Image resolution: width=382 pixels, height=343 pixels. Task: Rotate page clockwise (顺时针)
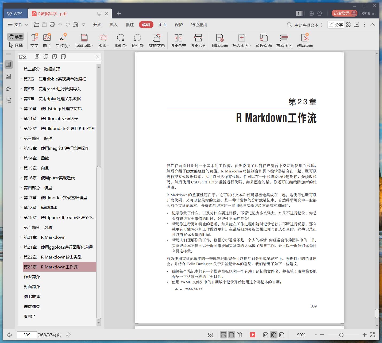click(x=121, y=41)
